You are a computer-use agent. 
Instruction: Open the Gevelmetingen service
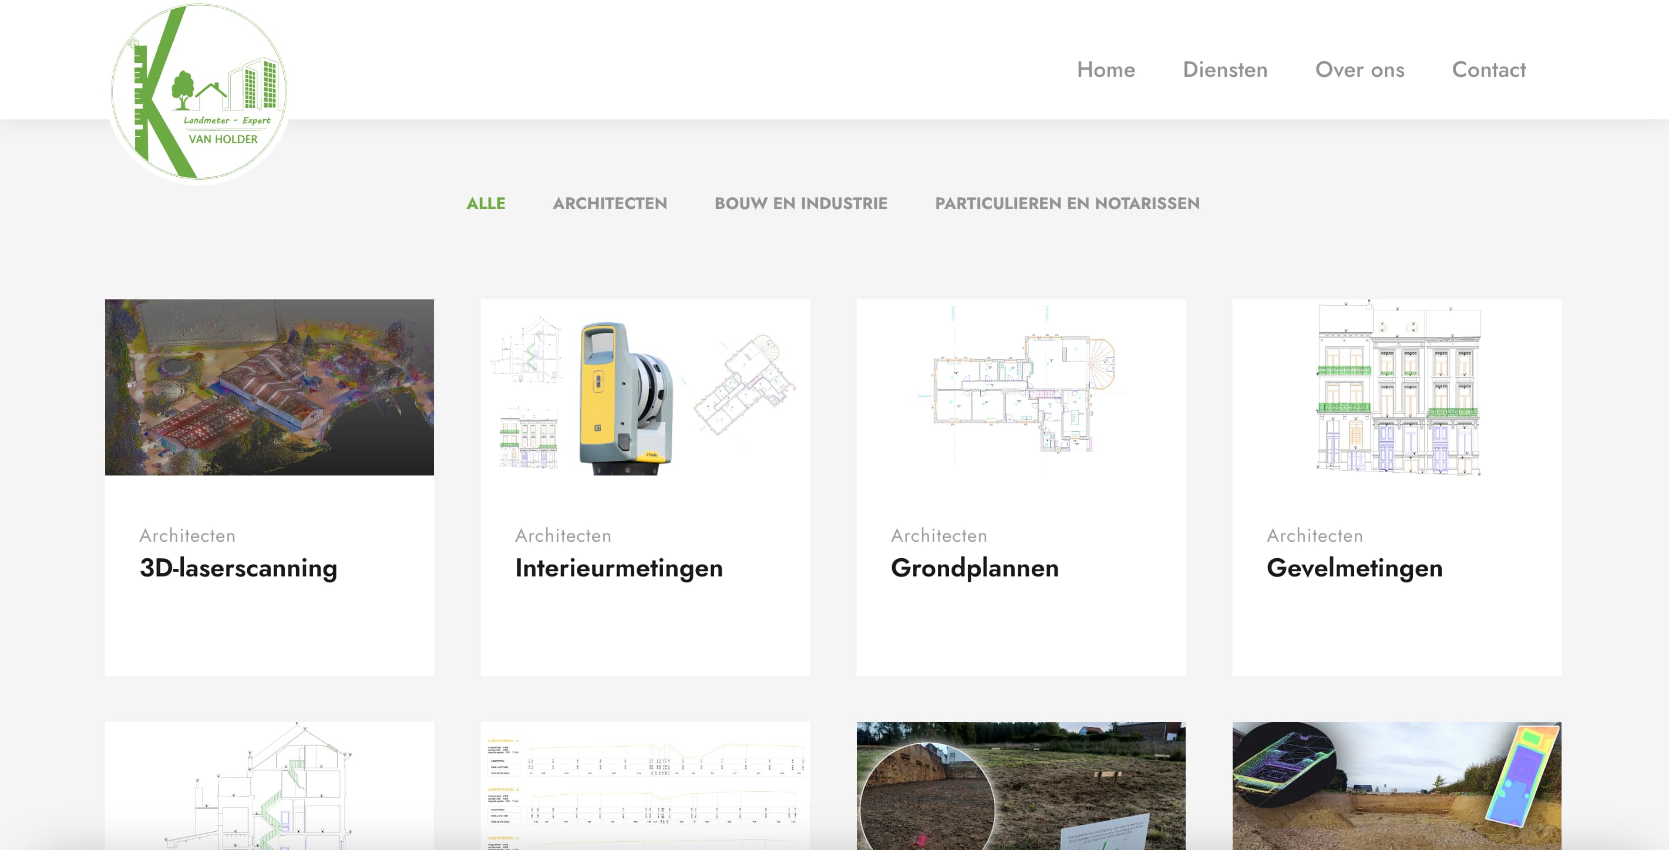1355,568
